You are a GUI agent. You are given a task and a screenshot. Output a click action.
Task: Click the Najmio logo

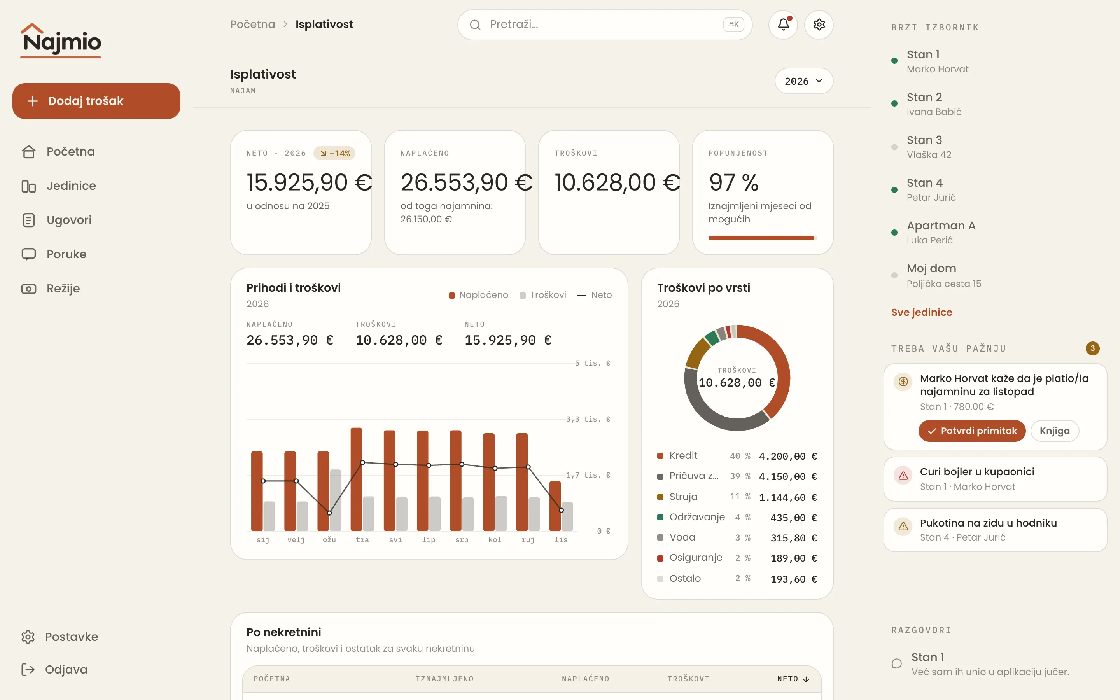click(61, 41)
